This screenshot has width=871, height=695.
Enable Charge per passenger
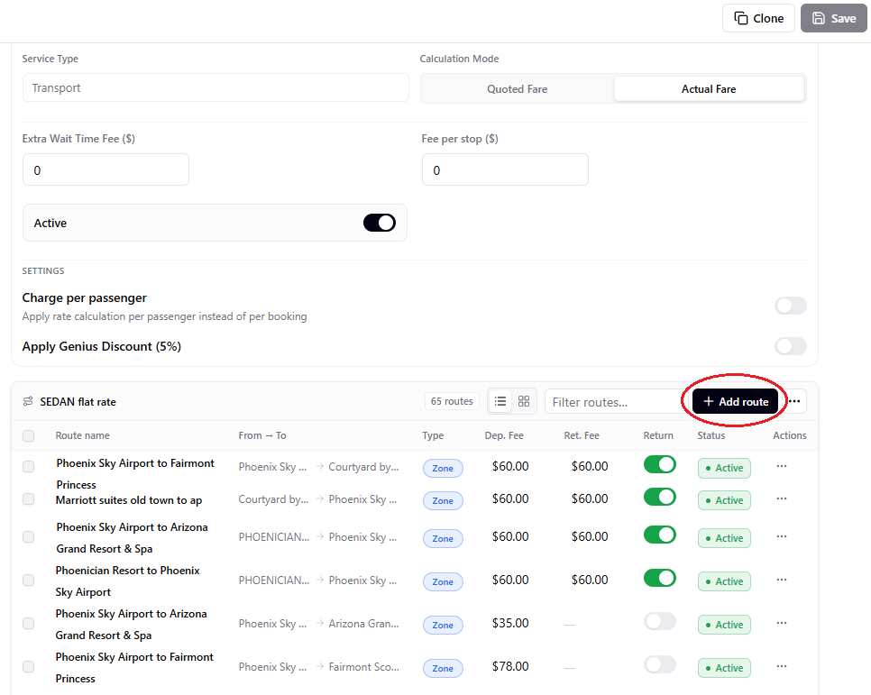(791, 306)
